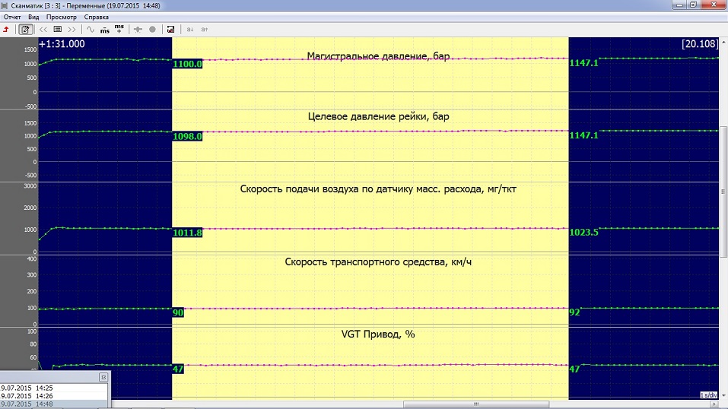Click the 1023.5 right cursor air value

[584, 232]
